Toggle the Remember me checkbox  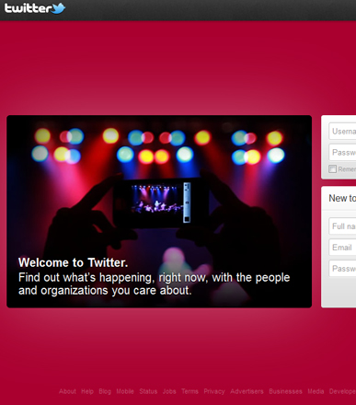(x=332, y=169)
